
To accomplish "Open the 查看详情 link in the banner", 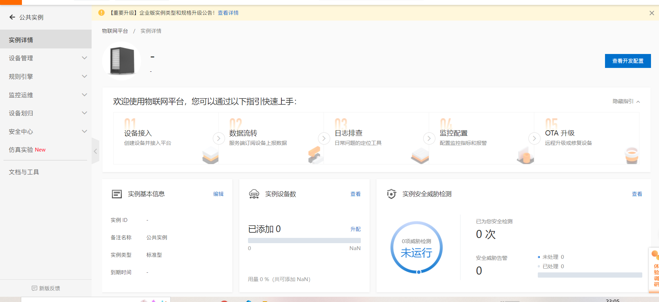I will [x=228, y=13].
